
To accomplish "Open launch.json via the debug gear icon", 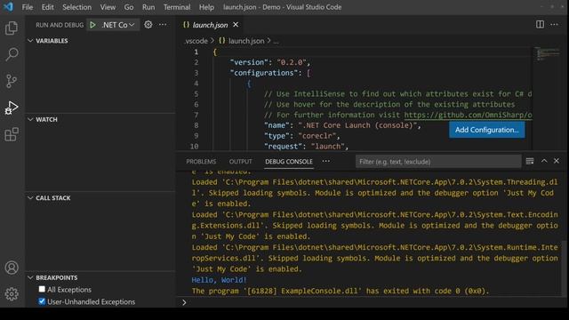I will [148, 25].
